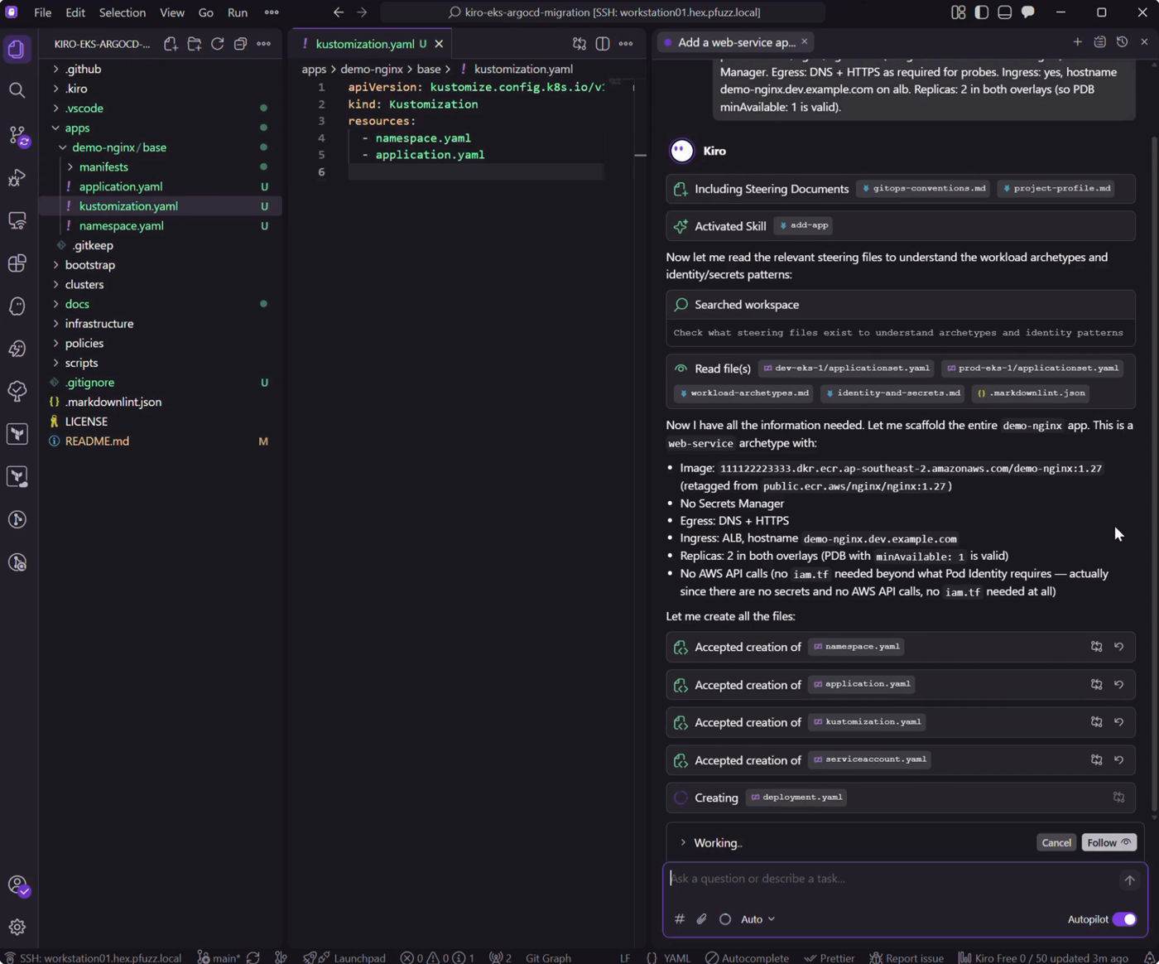Viewport: 1159px width, 964px height.
Task: Expand the infrastructure folder
Action: [161, 324]
